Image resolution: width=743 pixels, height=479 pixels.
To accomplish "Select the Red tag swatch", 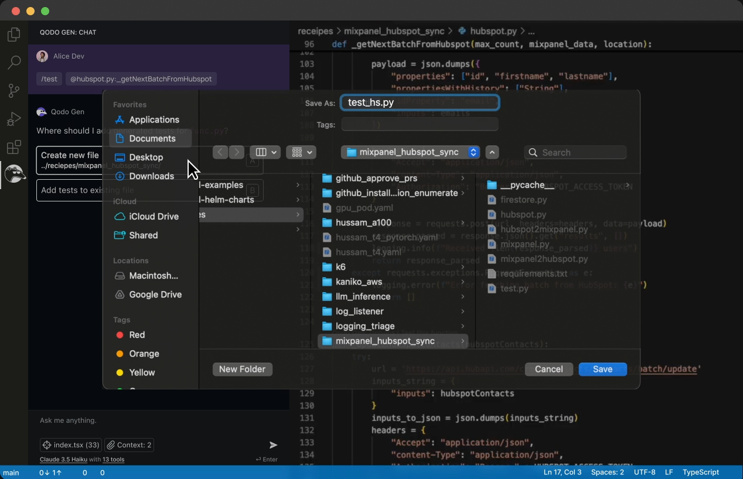I will click(x=119, y=335).
